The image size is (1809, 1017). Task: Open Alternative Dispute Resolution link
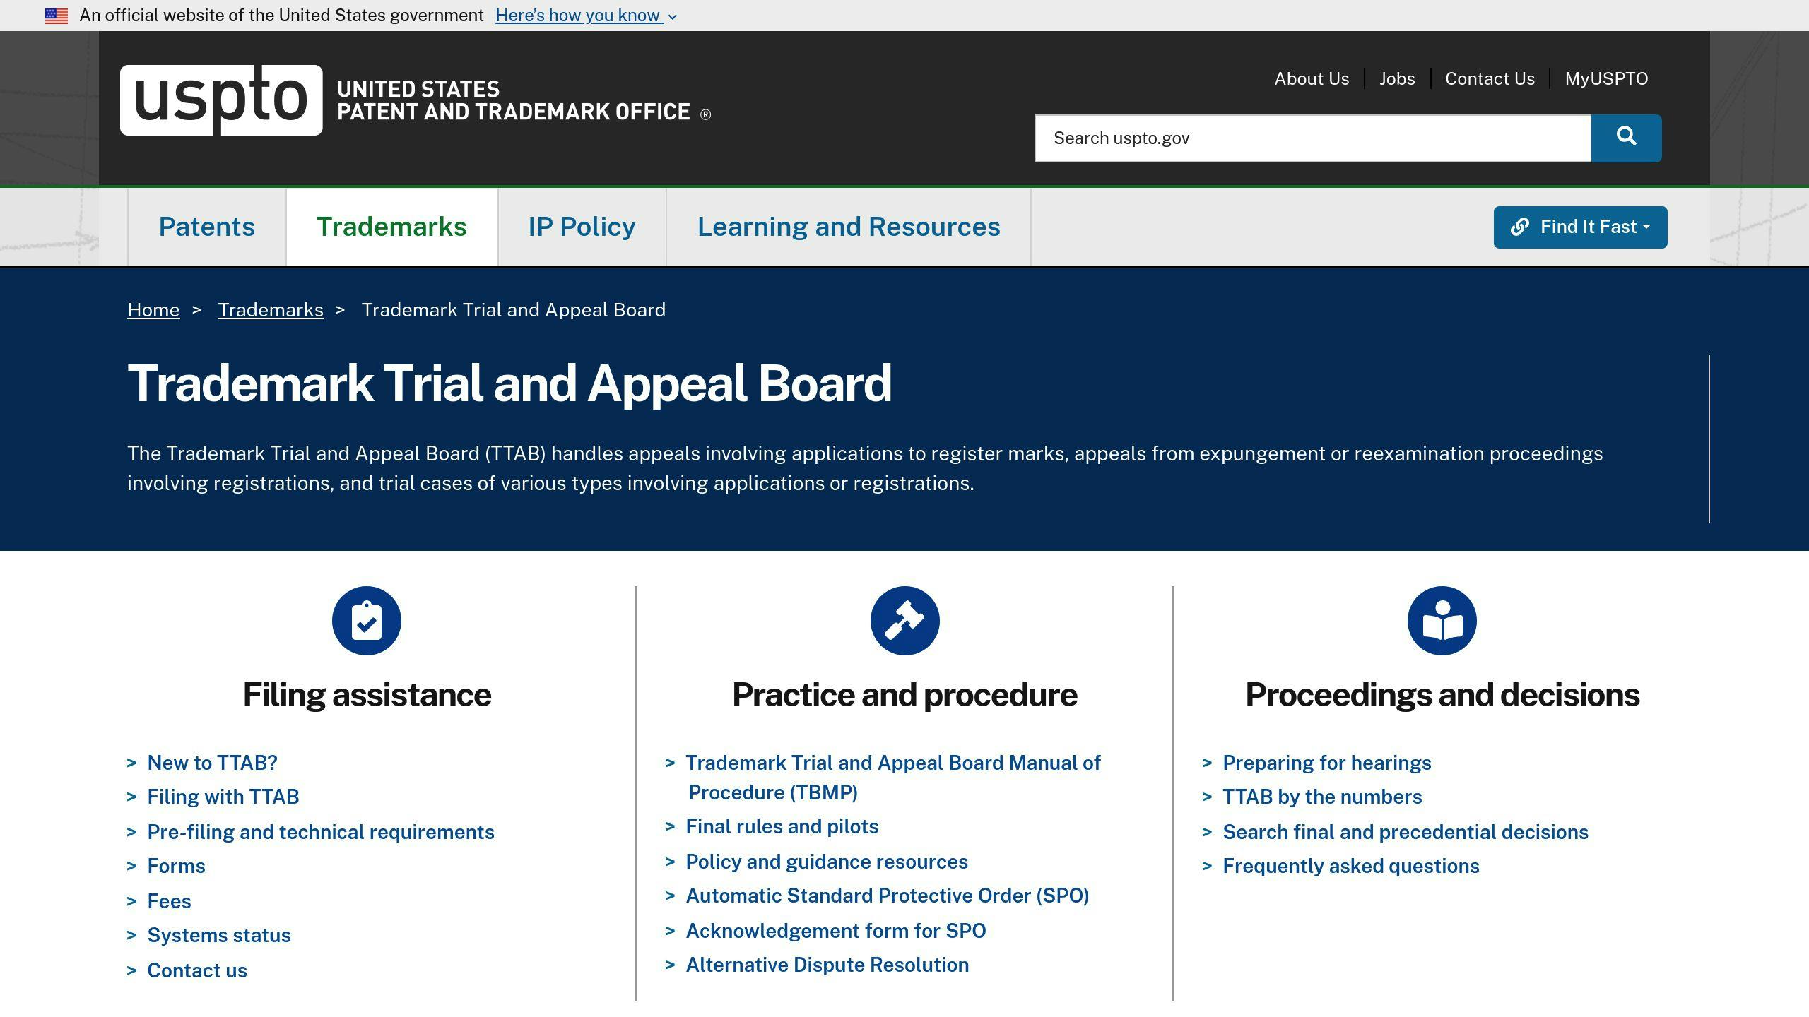pyautogui.click(x=827, y=965)
